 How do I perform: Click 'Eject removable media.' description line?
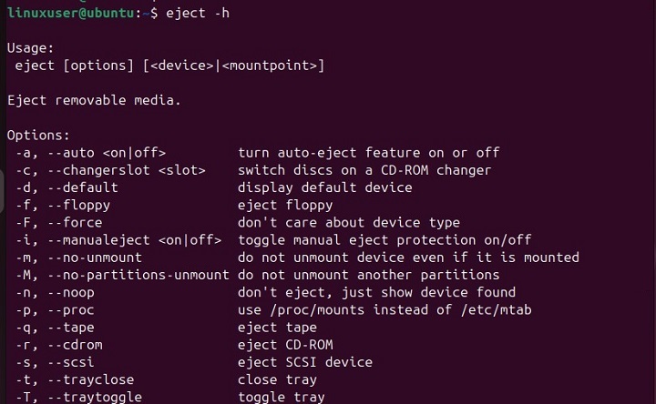(x=94, y=100)
